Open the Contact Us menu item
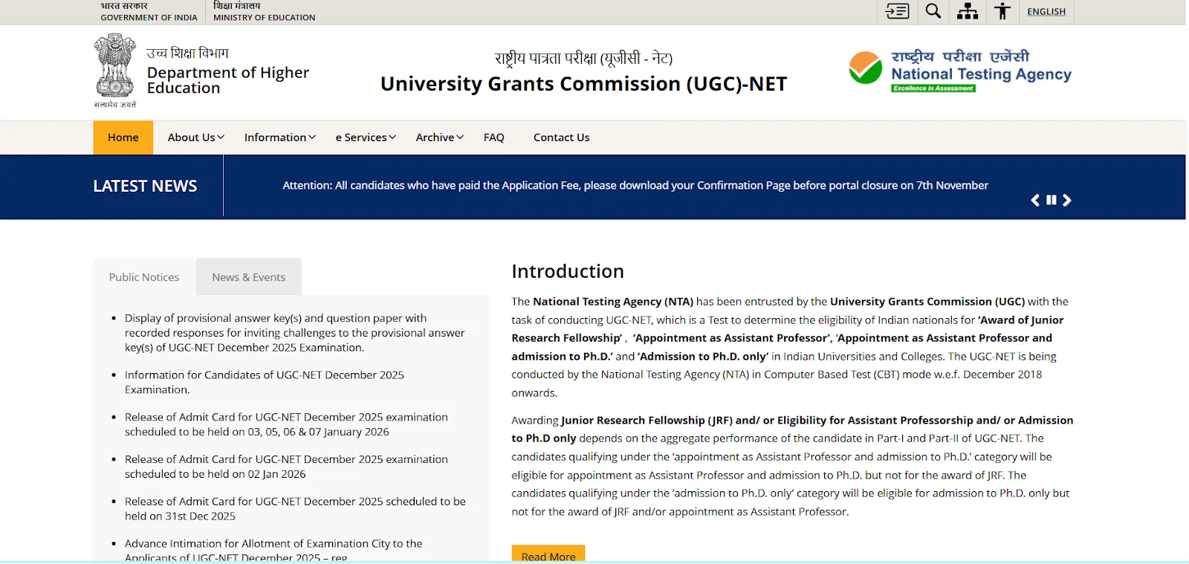 (562, 137)
